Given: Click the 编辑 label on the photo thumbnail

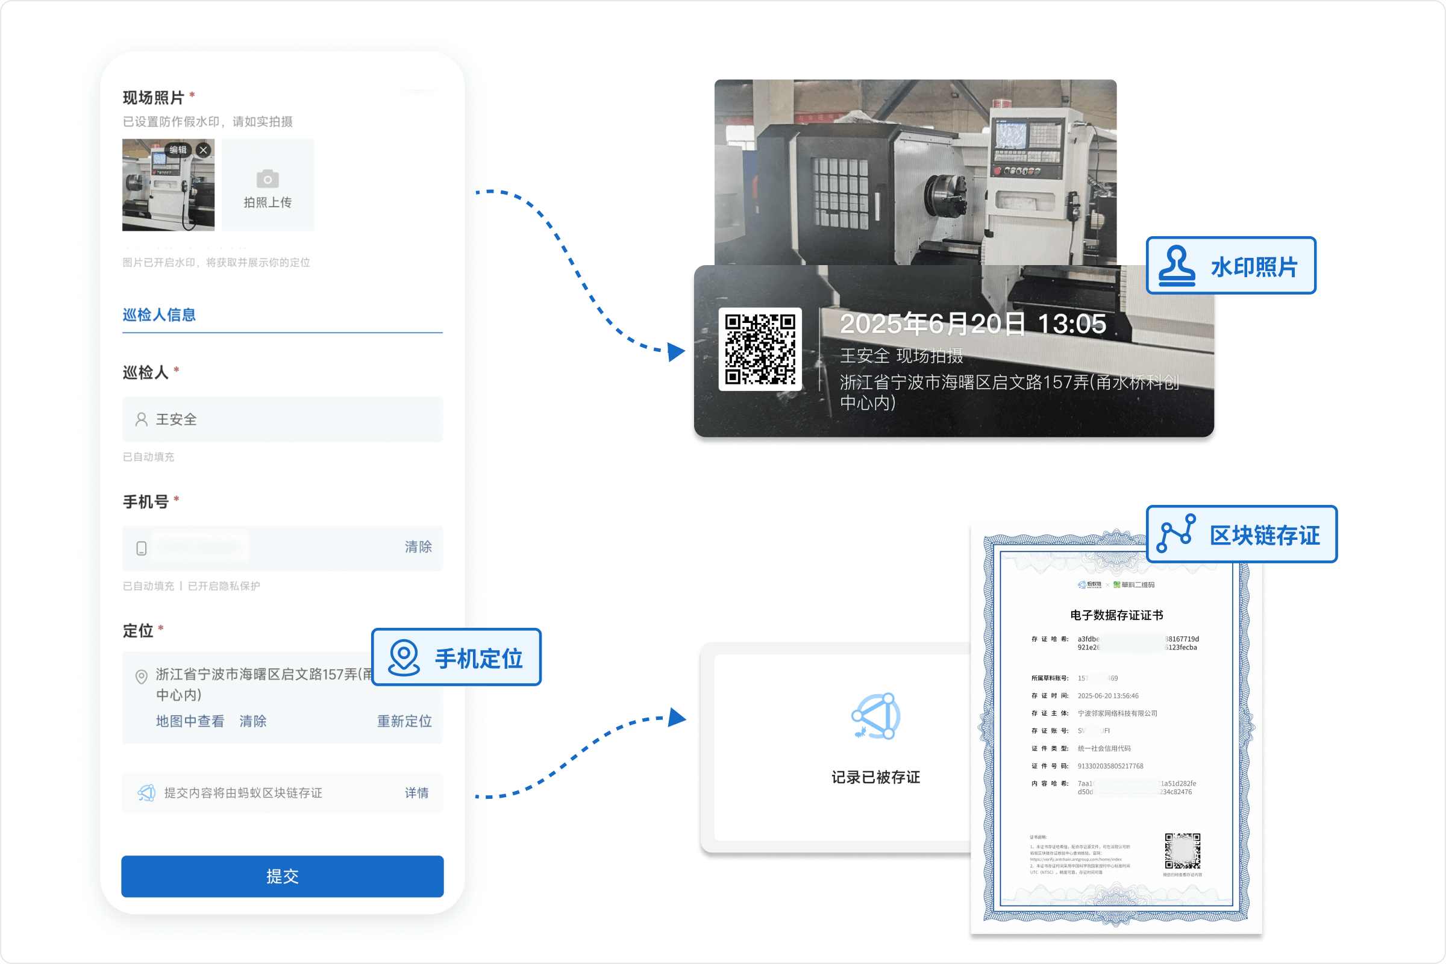Looking at the screenshot, I should 178,150.
